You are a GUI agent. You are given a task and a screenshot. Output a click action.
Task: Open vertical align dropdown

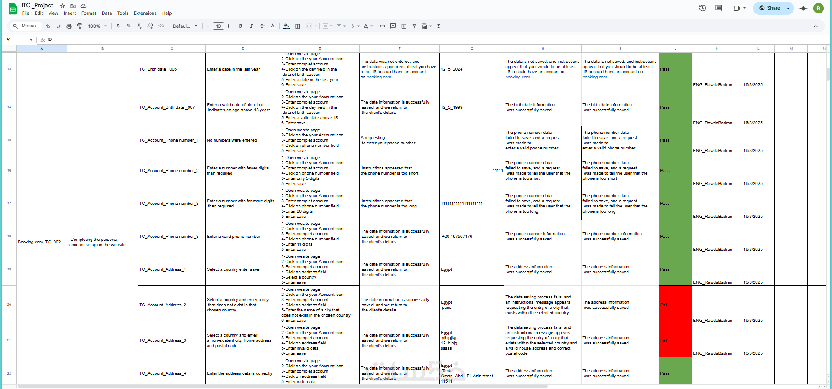tap(341, 26)
